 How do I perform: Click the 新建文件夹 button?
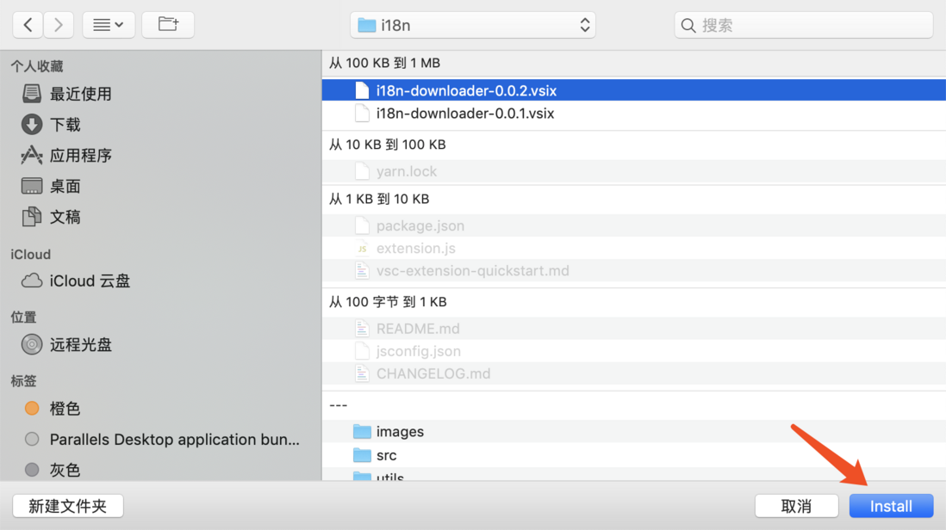tap(67, 506)
